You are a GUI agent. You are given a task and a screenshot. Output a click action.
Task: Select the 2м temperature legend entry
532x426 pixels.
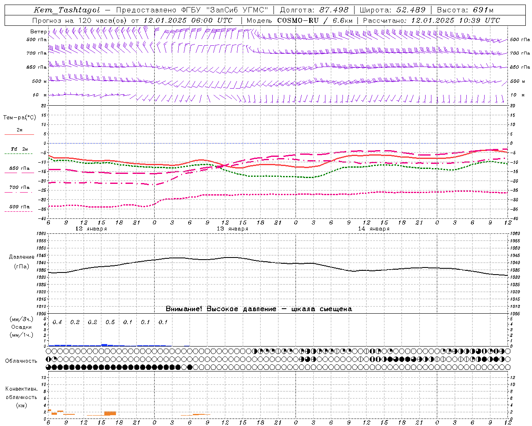point(20,130)
